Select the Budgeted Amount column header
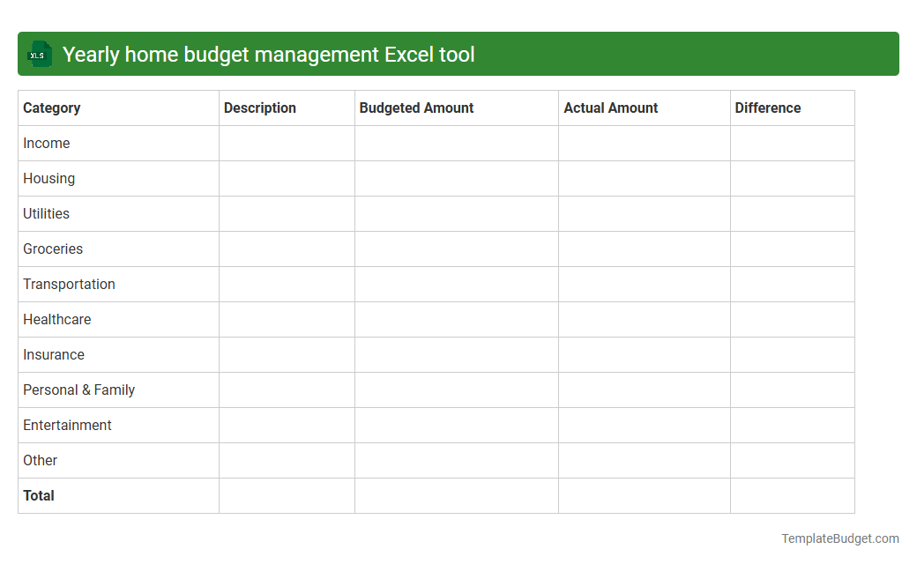917x564 pixels. (416, 108)
